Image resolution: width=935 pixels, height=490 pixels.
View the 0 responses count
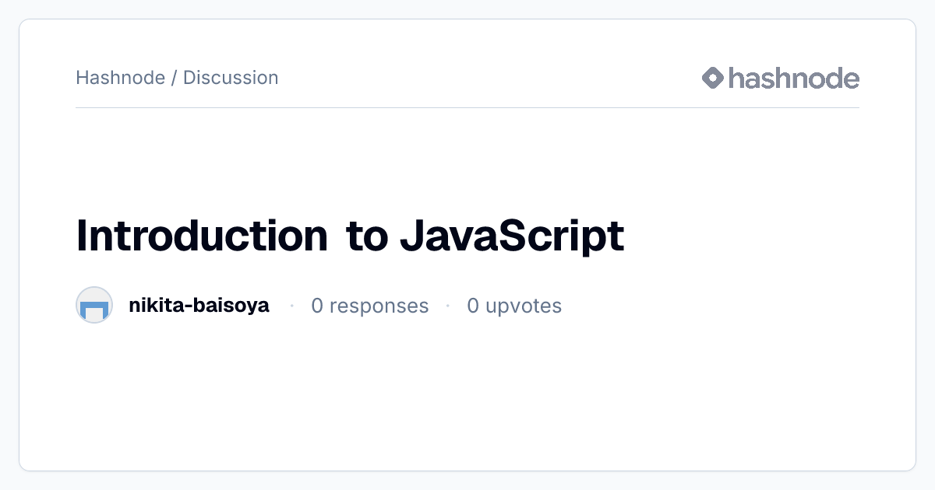370,306
